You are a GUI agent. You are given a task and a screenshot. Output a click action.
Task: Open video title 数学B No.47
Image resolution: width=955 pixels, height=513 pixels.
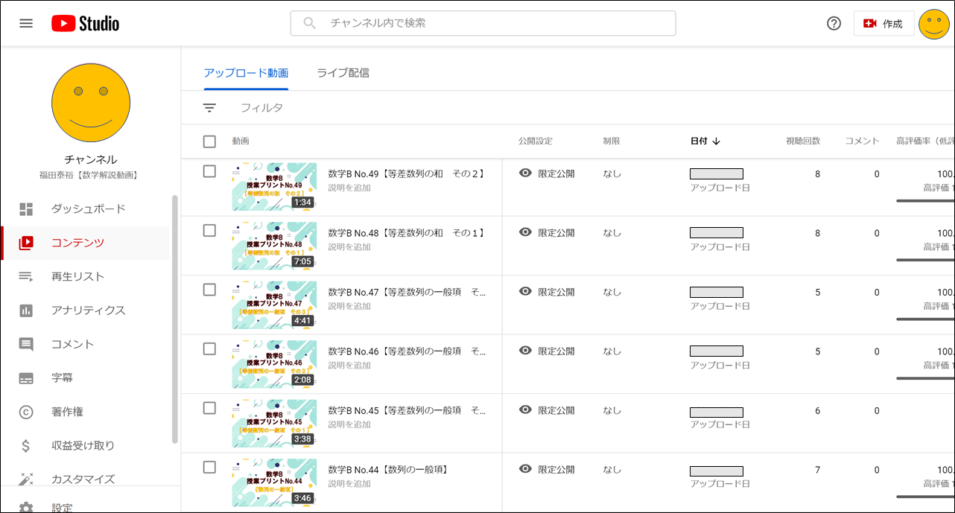coord(406,293)
